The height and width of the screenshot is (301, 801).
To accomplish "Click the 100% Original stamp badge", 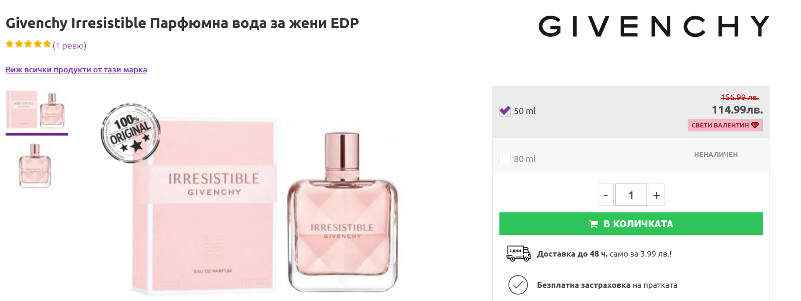I will 131,133.
